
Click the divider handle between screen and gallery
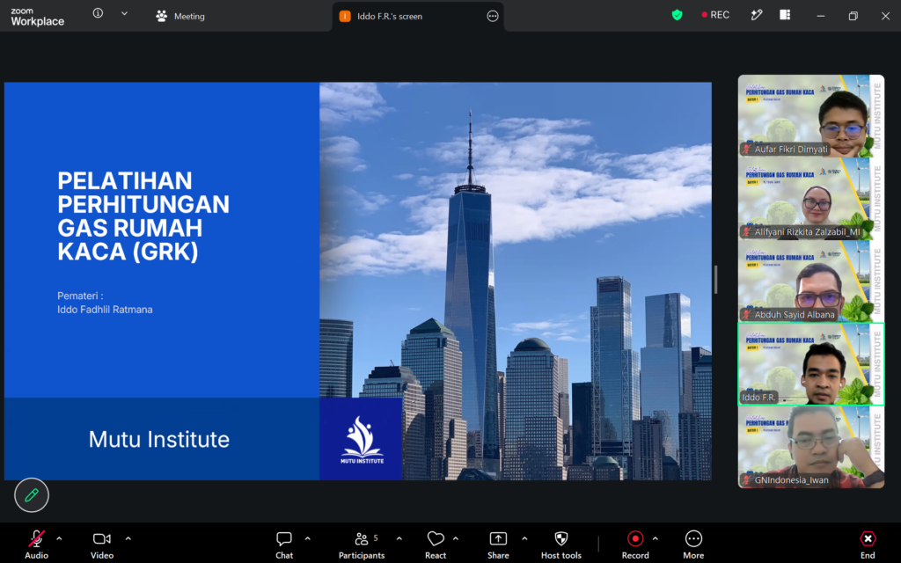715,280
